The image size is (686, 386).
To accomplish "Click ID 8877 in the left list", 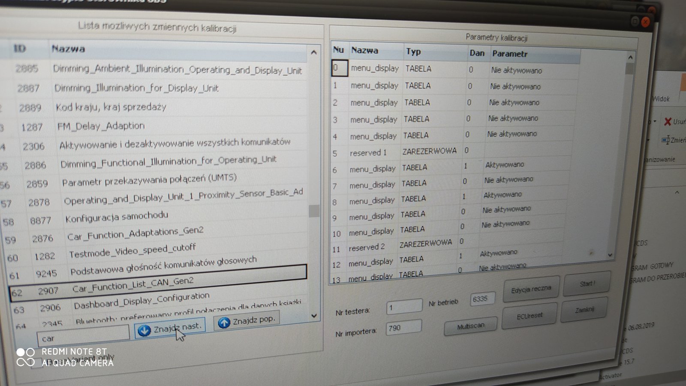I will click(x=40, y=221).
